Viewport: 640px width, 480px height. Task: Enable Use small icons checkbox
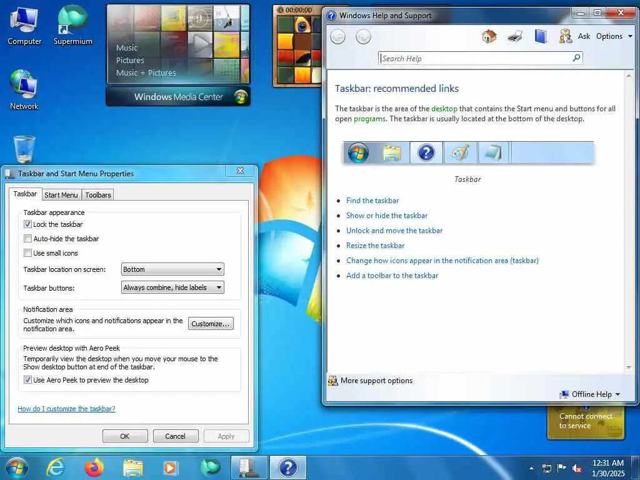[x=27, y=252]
